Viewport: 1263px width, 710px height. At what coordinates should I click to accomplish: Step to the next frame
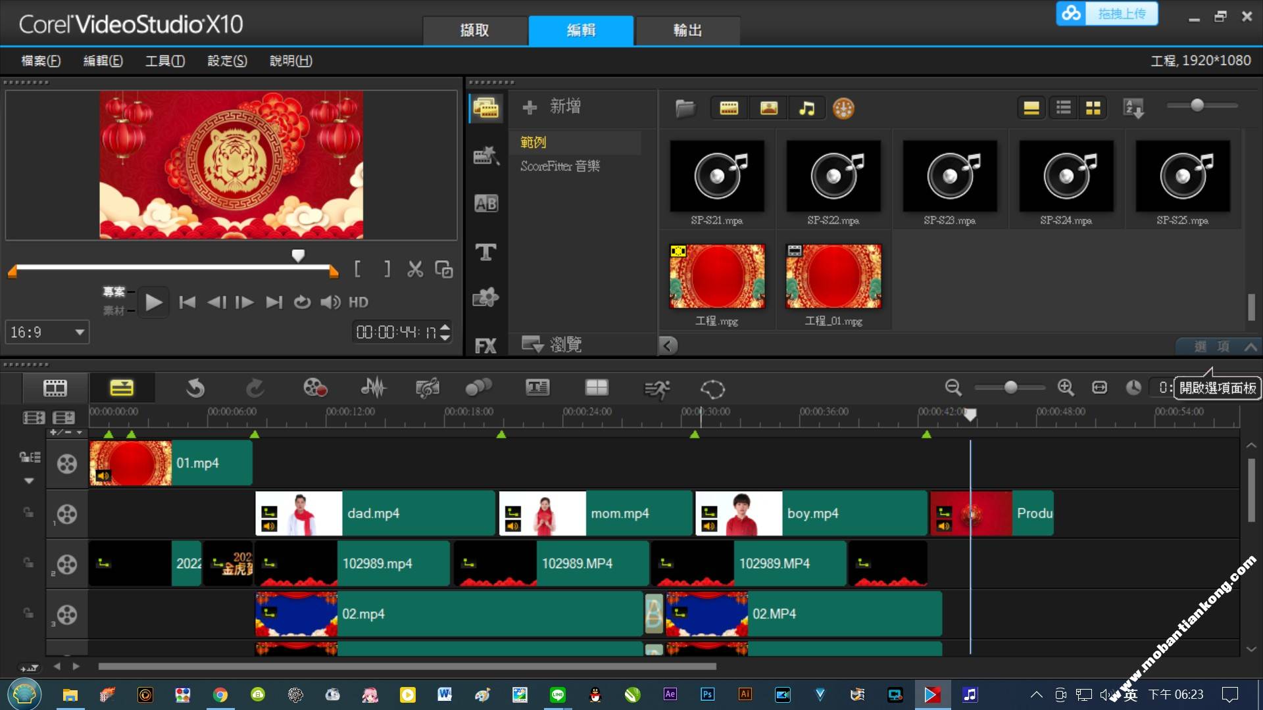point(245,302)
